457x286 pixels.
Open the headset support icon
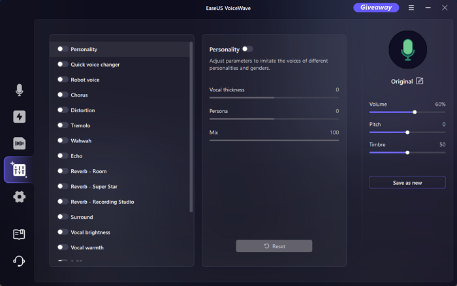pos(19,261)
